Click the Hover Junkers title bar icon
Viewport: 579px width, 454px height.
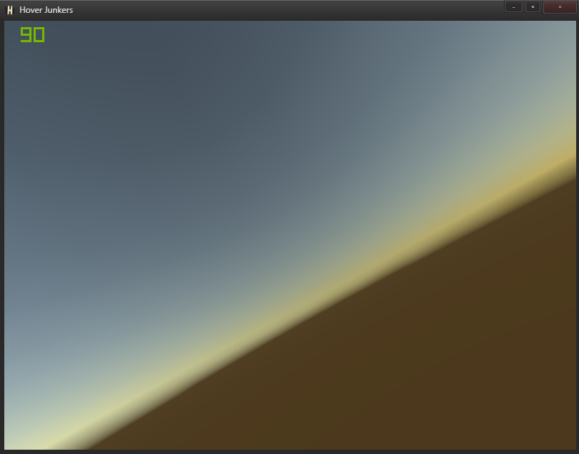(10, 10)
